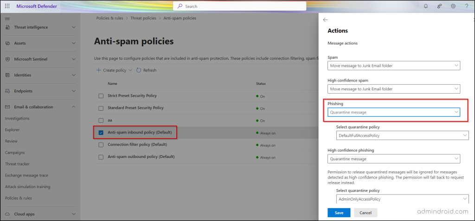Collapse the navigation hamburger menu
Viewport: 475px width, 221px height.
click(x=7, y=19)
